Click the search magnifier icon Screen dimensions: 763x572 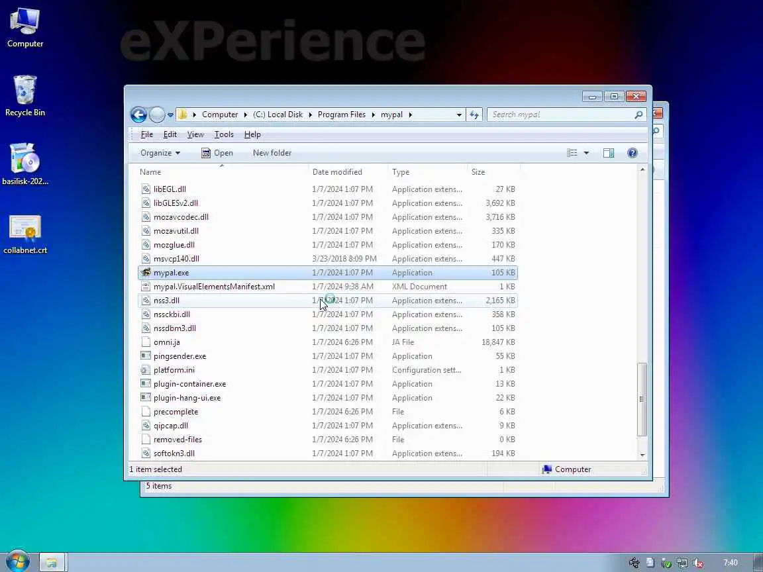tap(638, 115)
